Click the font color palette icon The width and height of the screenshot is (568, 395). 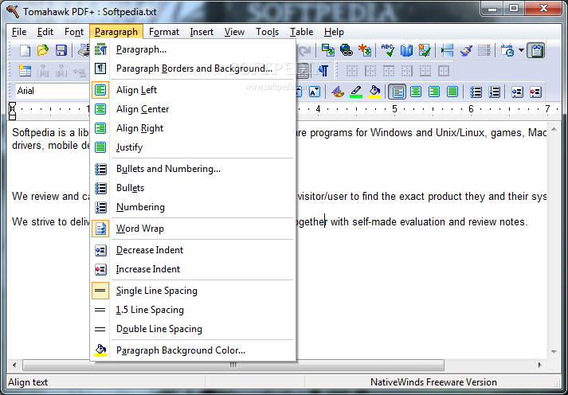(x=338, y=92)
